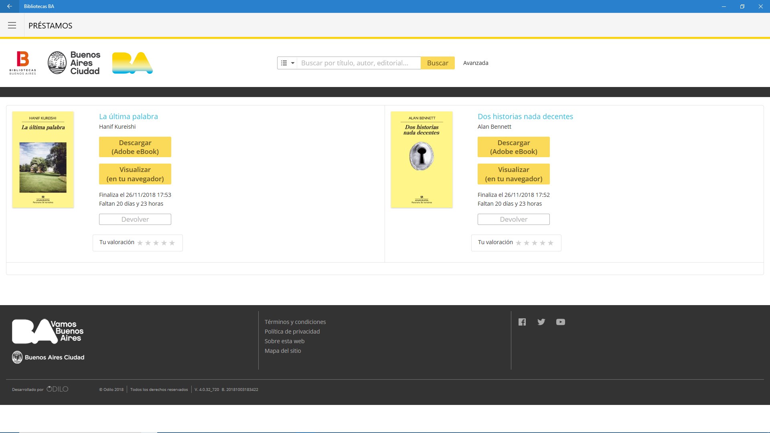This screenshot has height=433, width=770.
Task: View Dos historias nada decentes in browser
Action: [513, 174]
